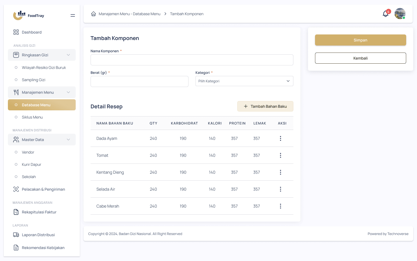Image resolution: width=417 pixels, height=261 pixels.
Task: Open action menu for Dada Ayam row
Action: coord(280,138)
